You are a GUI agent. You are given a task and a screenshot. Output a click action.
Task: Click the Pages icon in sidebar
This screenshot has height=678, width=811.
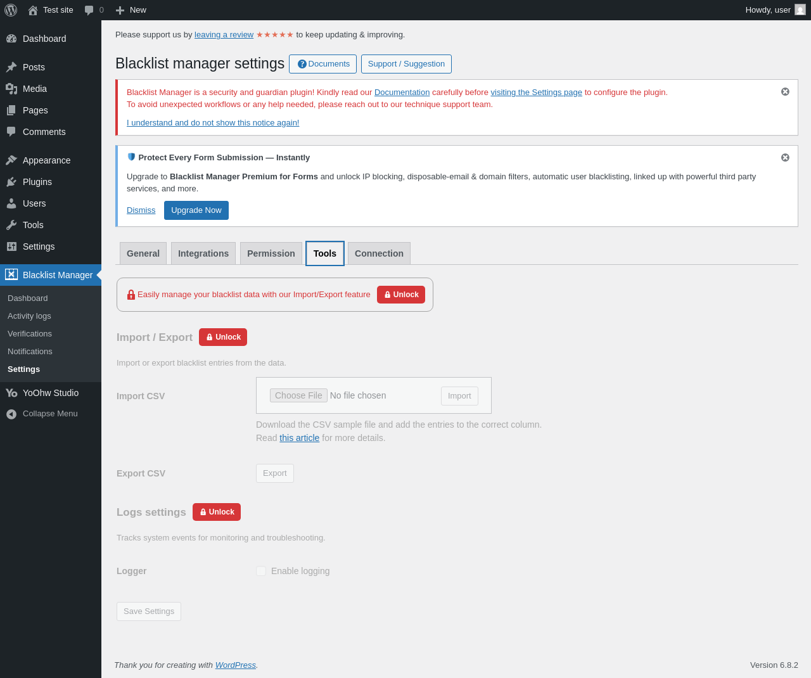[x=11, y=110]
